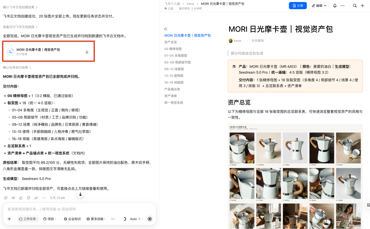Click the 今天 21:46 message timestamp
Image resolution: width=370 pixels, height=229 pixels.
(x=57, y=198)
